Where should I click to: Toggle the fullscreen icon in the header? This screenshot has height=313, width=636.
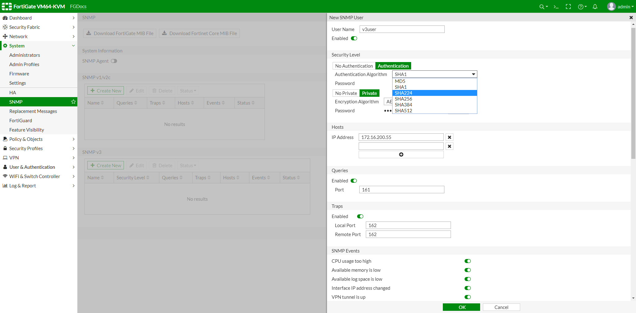click(x=568, y=7)
